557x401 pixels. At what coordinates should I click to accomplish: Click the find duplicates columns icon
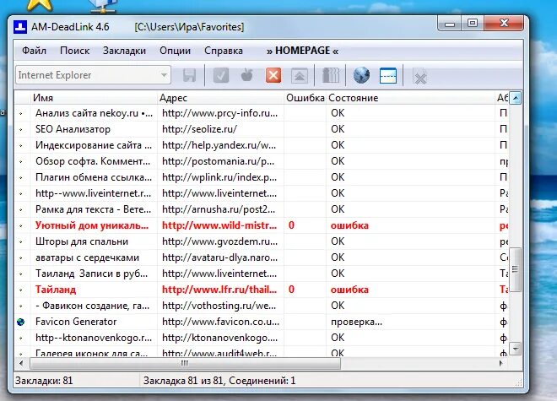(x=330, y=75)
